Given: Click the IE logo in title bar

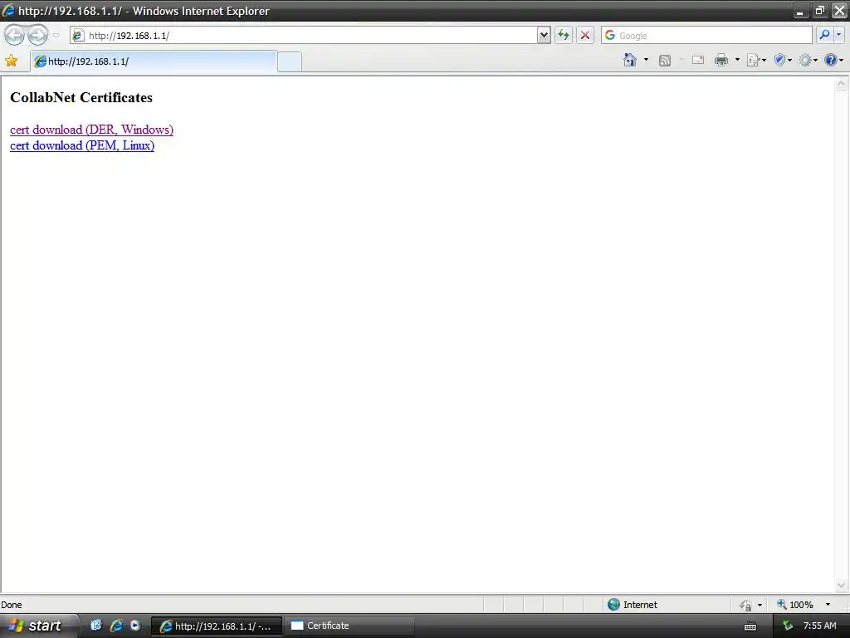Looking at the screenshot, I should [x=8, y=10].
